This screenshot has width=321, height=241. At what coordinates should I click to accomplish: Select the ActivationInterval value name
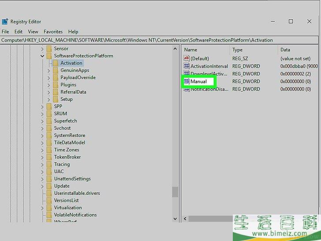209,66
